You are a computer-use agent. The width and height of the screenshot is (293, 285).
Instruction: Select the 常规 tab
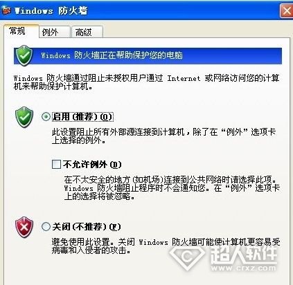(x=21, y=31)
